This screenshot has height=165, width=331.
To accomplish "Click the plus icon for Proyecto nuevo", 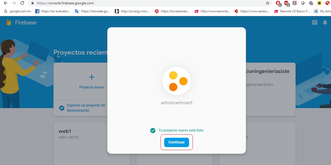I will 92,77.
